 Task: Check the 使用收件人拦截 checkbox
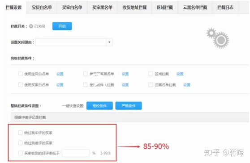(x=86, y=85)
